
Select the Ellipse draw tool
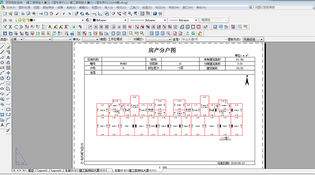click(x=2, y=89)
